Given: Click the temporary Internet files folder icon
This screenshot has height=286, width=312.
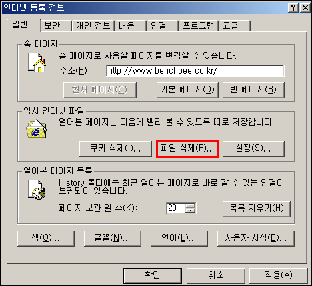Looking at the screenshot, I should pos(37,129).
